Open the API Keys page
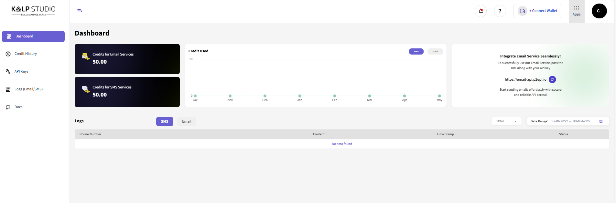The height and width of the screenshot is (203, 616). click(21, 72)
